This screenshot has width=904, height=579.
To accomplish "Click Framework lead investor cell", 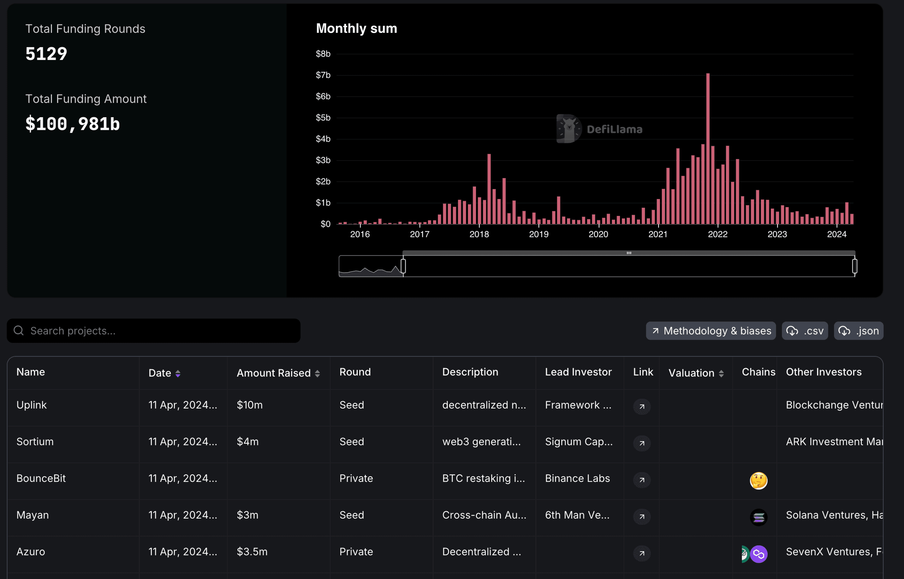I will [x=578, y=405].
